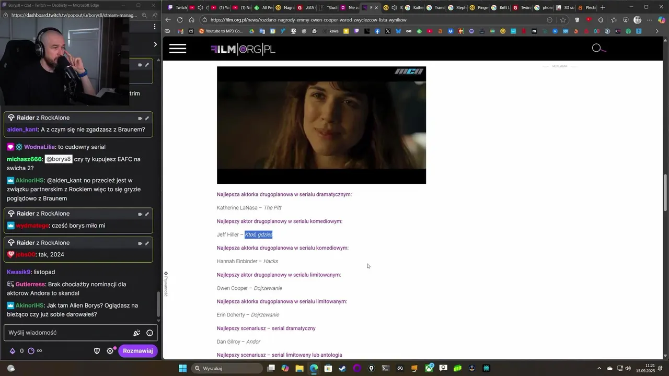Click heading 'Najlepszy scenariusz – serial dramatyczny'
Viewport: 669px width, 376px height.
pyautogui.click(x=266, y=328)
